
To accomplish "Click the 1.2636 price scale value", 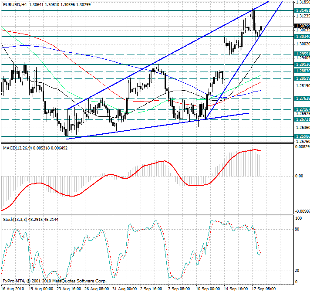I will (303, 127).
